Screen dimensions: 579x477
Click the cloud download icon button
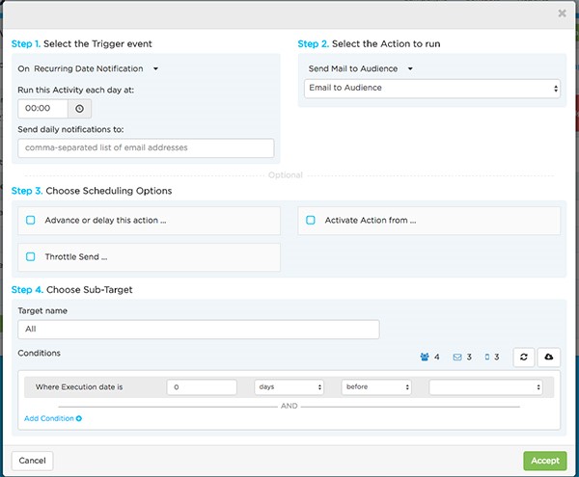(549, 357)
